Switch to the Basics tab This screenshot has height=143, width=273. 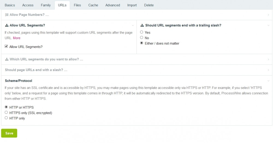pos(10,5)
